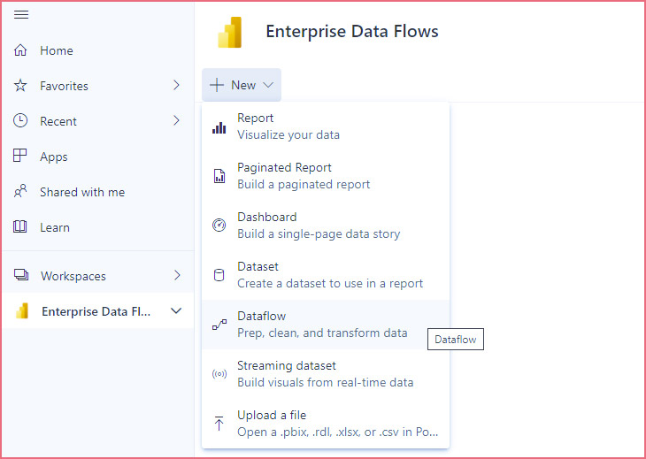The height and width of the screenshot is (459, 646).
Task: Expand the Favorites flyout chevron
Action: click(x=177, y=85)
